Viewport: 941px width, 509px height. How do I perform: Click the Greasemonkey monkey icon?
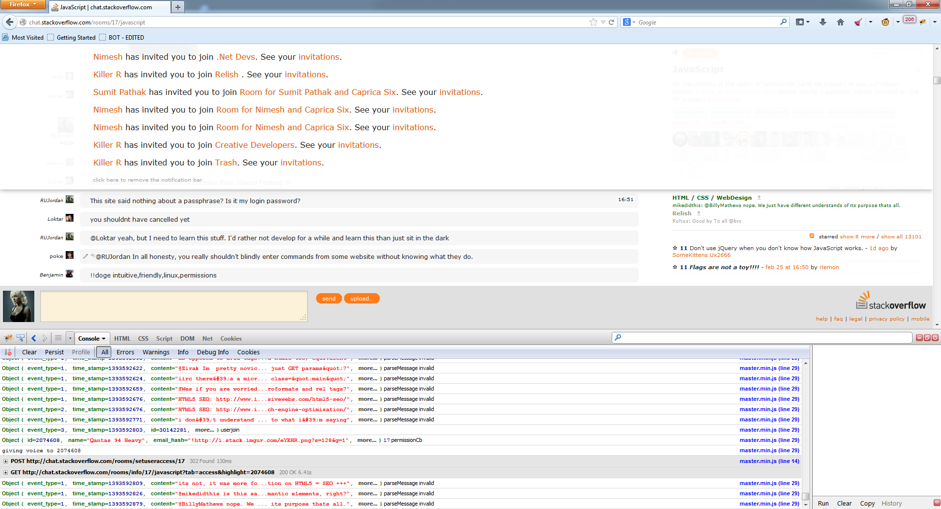click(x=885, y=22)
